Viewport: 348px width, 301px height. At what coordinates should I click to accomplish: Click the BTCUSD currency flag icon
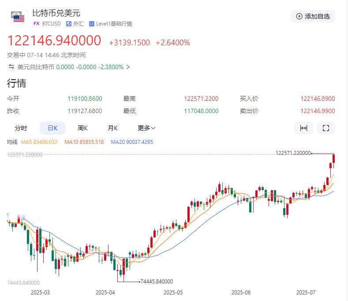pos(18,17)
